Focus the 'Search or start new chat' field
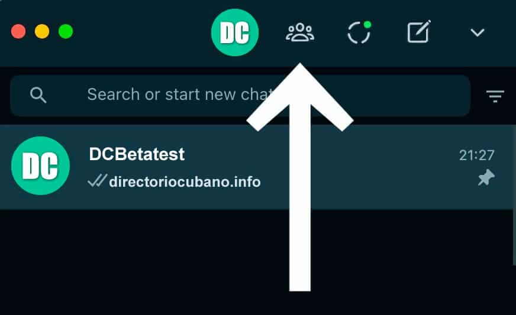Viewport: 516px width, 315px height. [x=240, y=95]
